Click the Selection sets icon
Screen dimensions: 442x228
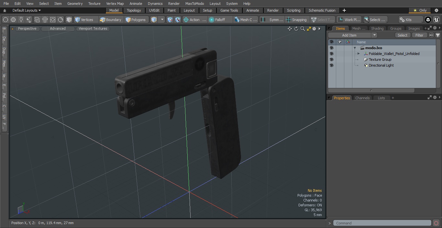[x=366, y=20]
